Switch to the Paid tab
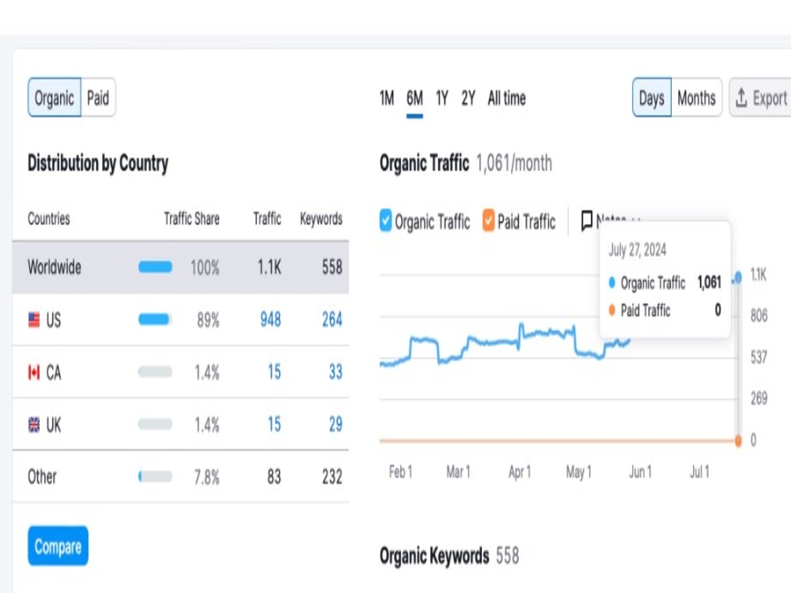Viewport: 791px width, 593px height. click(x=97, y=98)
